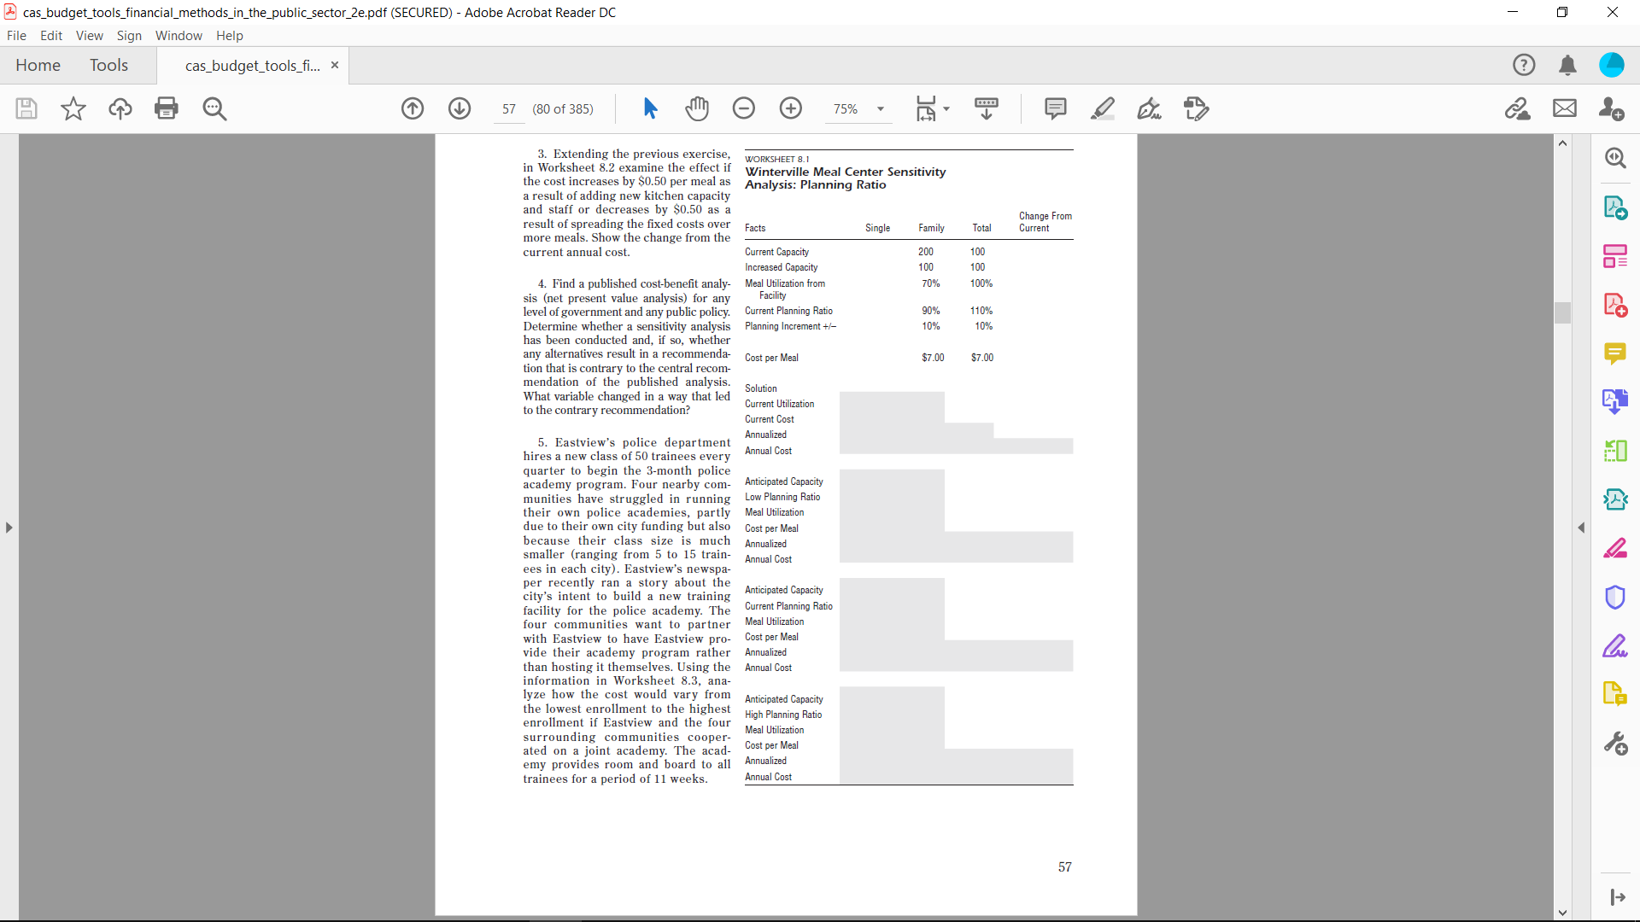Open Compress/Scan tool in sidebar
This screenshot has height=922, width=1640.
pos(1615,499)
